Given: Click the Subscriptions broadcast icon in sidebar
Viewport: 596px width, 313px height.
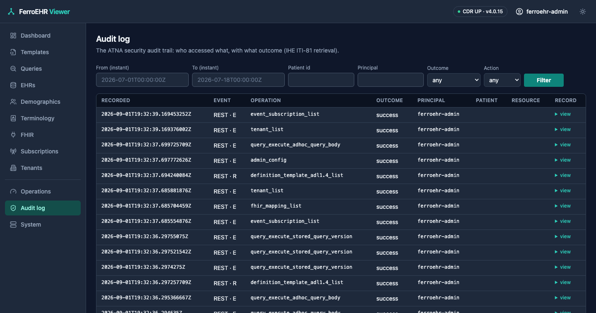Looking at the screenshot, I should point(13,151).
